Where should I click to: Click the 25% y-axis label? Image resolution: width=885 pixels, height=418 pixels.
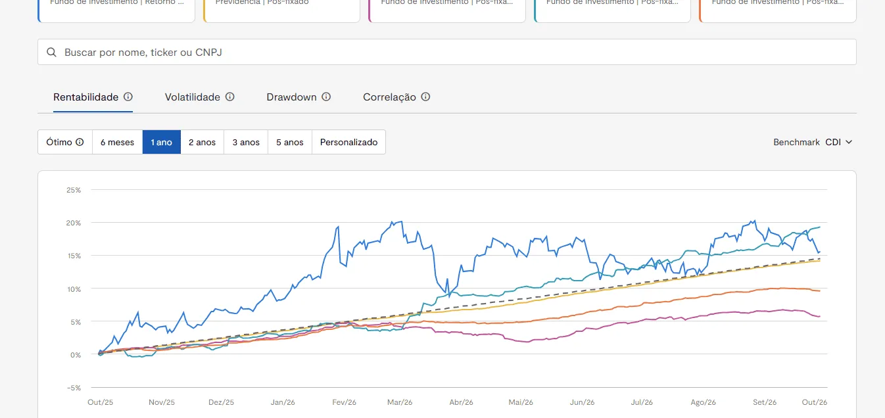tap(74, 190)
